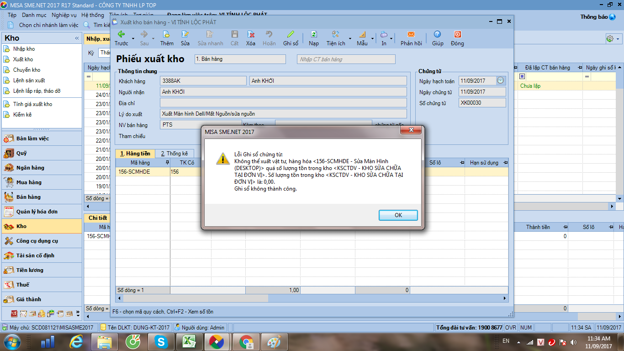This screenshot has height=351, width=624.
Task: Select Tính giá xuất kho in Kho panel
Action: pyautogui.click(x=32, y=104)
